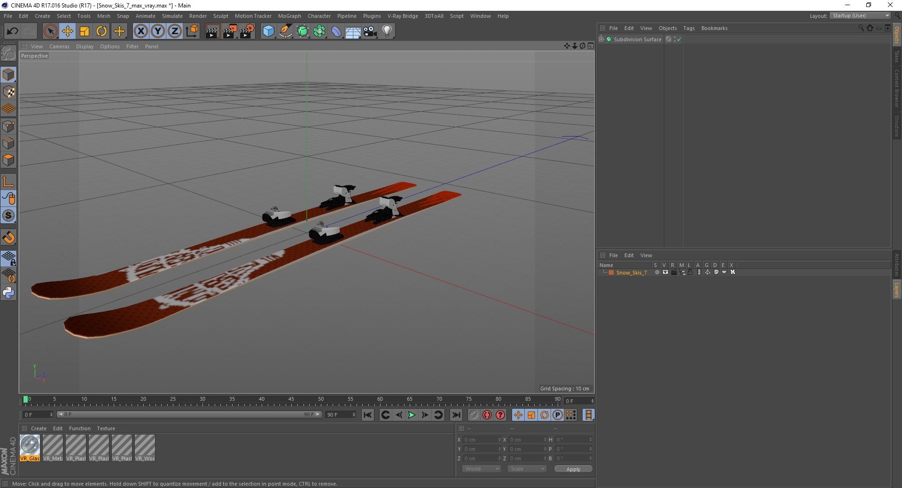Render the active view

[212, 31]
